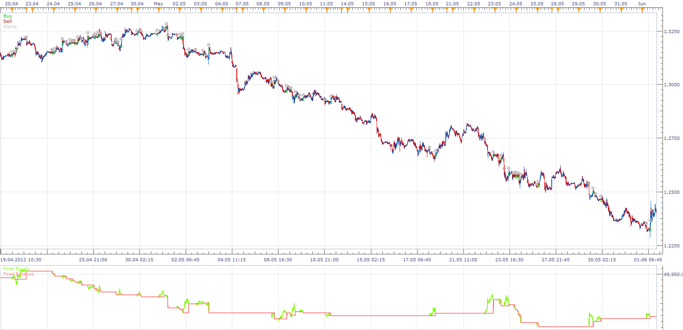The image size is (683, 330).
Task: Click the orange day marker for 25.05
Action: [537, 10]
